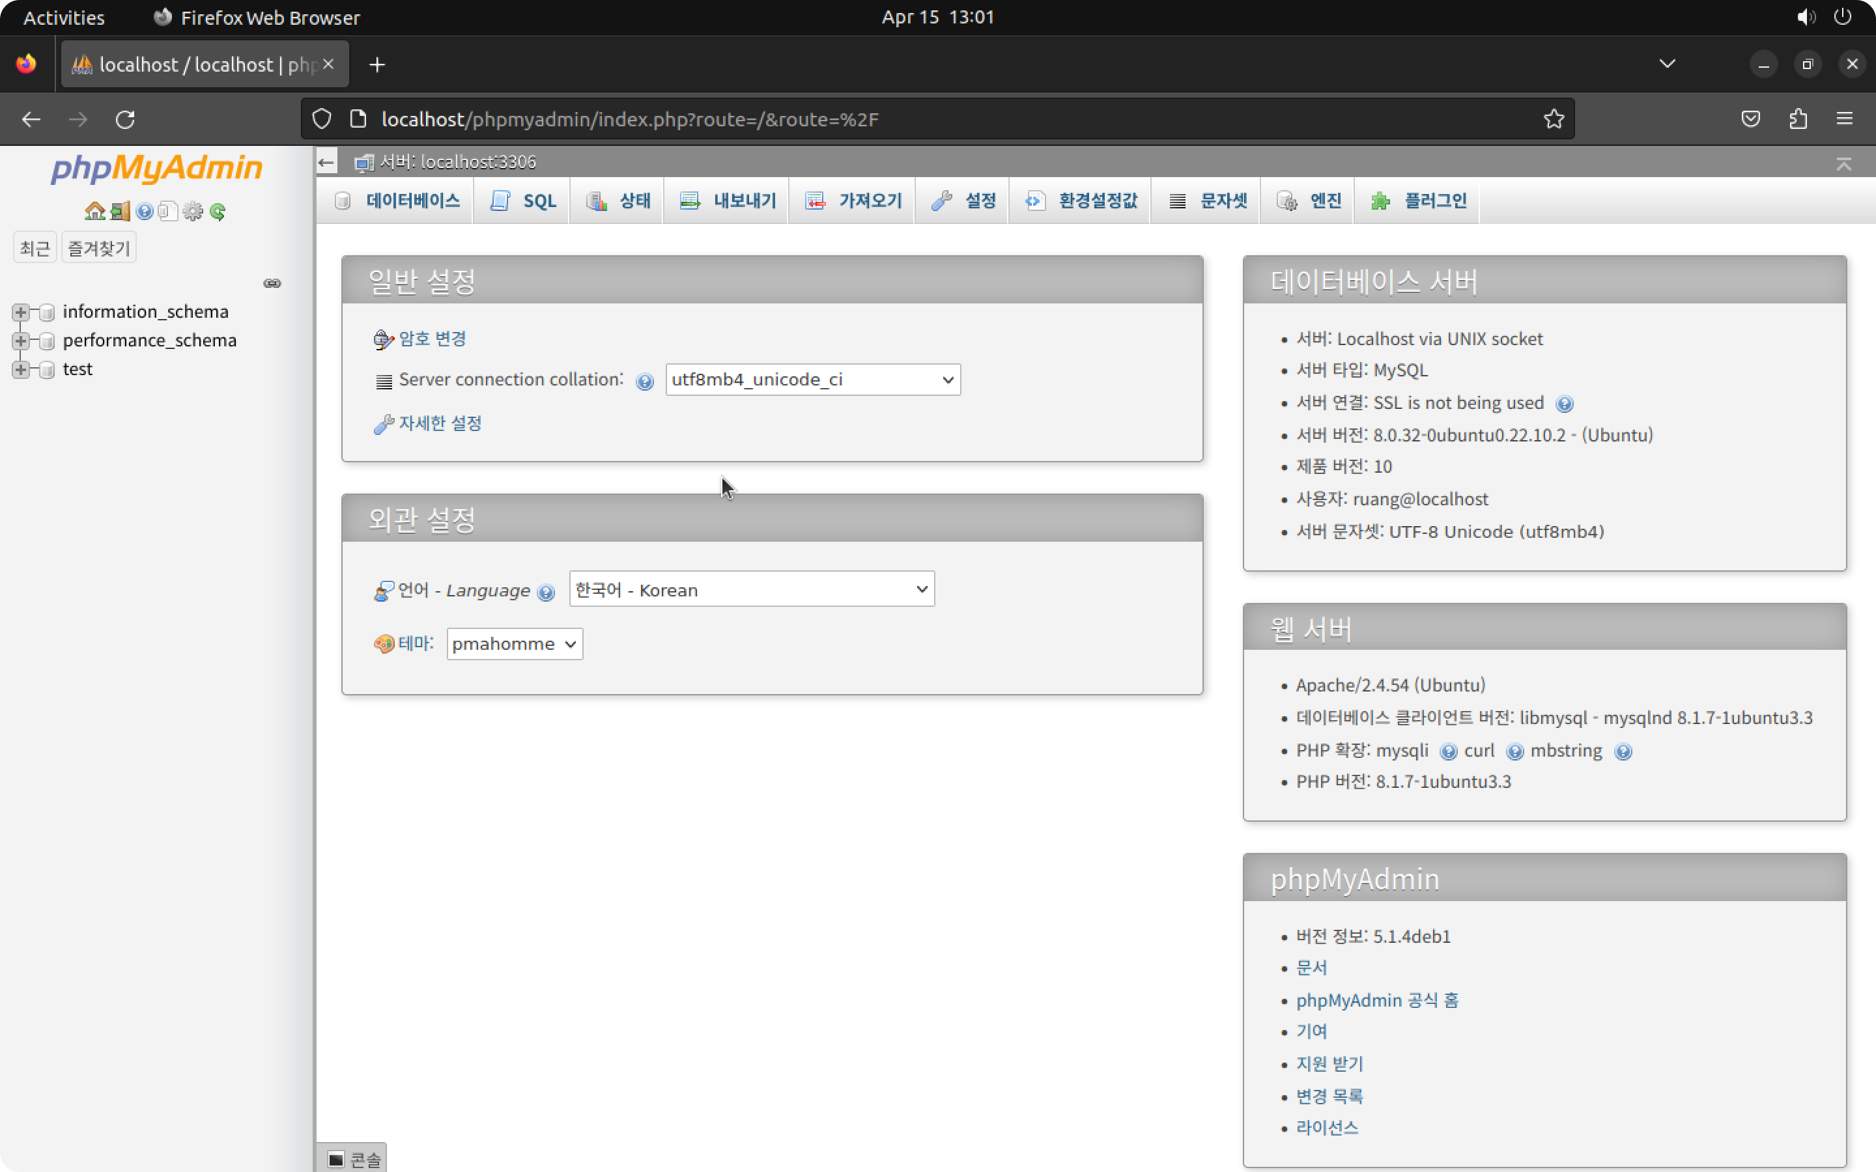Screen dimensions: 1876x1172
Task: Click the collapse-header icon at top right of page
Action: pos(1843,163)
